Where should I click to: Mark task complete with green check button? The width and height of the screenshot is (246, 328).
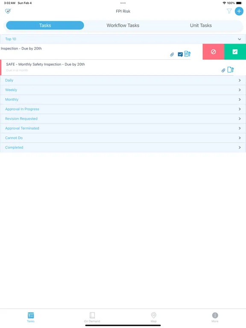click(235, 52)
